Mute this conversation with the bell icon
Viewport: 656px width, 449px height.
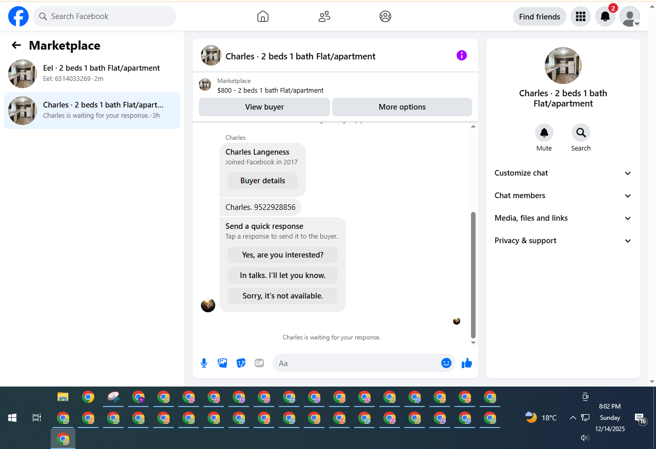544,133
